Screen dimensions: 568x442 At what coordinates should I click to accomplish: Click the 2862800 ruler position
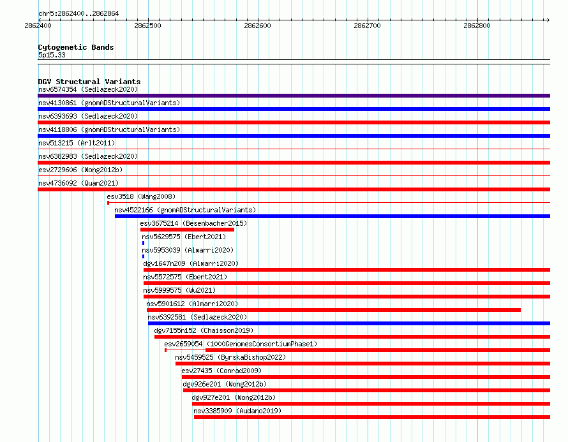tap(477, 26)
